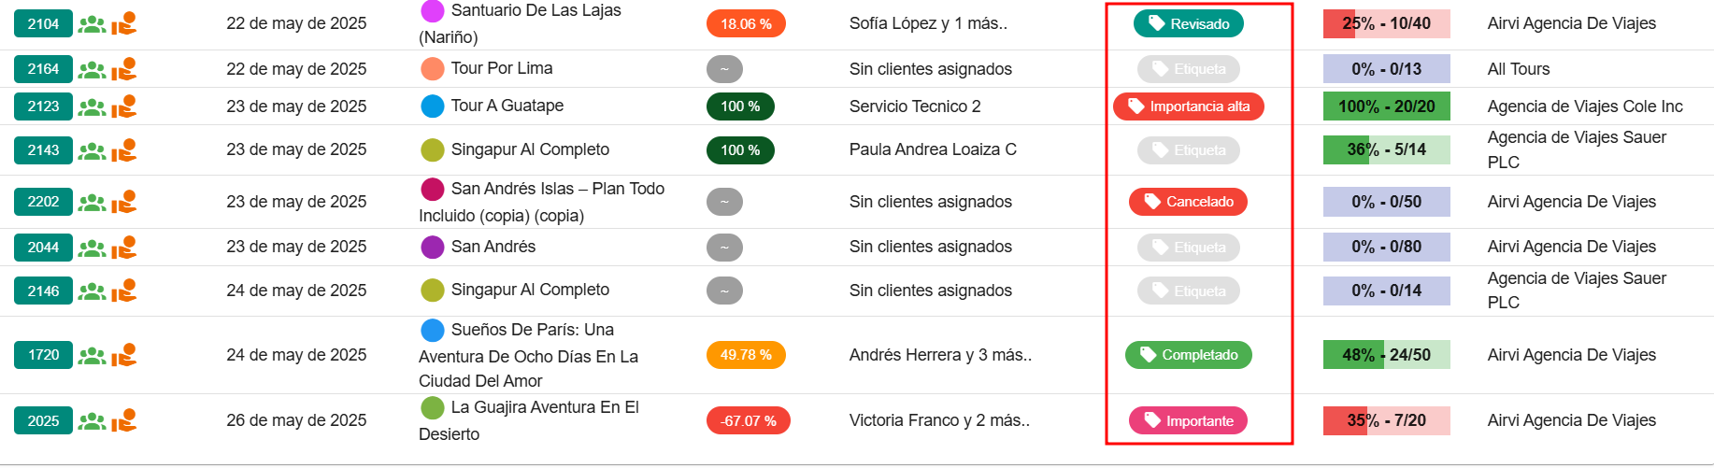The image size is (1714, 468).
Task: Click the red Cancelado tag
Action: point(1188,202)
